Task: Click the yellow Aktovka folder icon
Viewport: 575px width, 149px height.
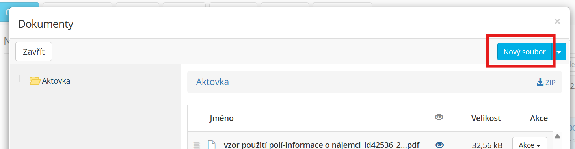Action: point(35,81)
